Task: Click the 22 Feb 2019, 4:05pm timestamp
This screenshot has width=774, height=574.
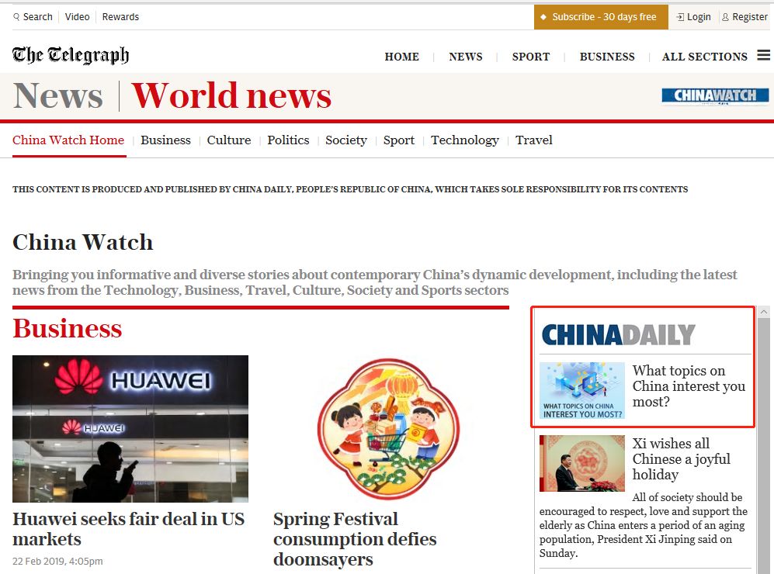Action: pyautogui.click(x=57, y=561)
